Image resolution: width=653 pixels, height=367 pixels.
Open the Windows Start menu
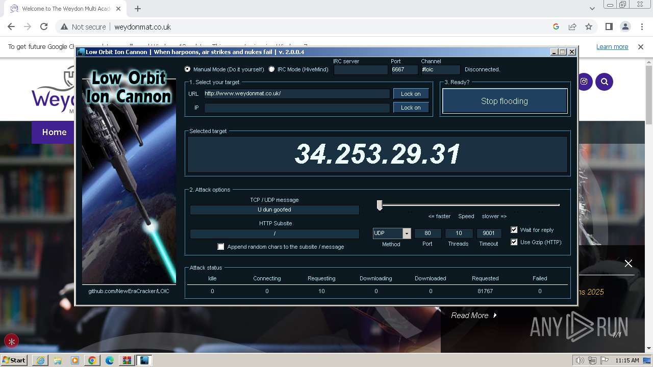[x=14, y=360]
